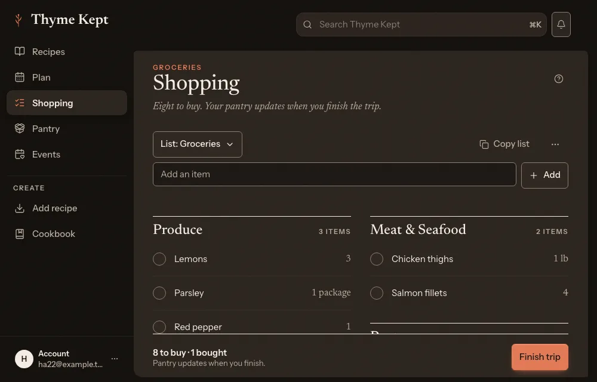597x382 pixels.
Task: Go to the Plan page
Action: (67, 78)
